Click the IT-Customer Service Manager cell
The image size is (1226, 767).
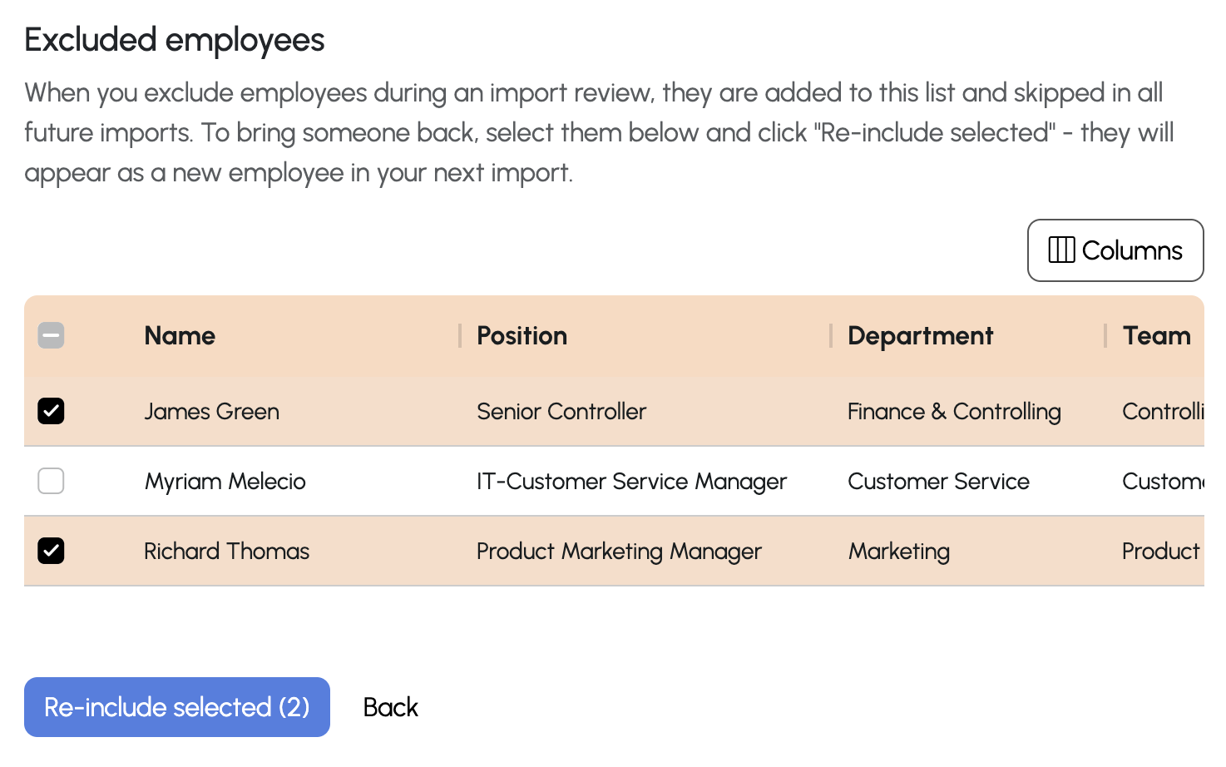[x=631, y=482]
